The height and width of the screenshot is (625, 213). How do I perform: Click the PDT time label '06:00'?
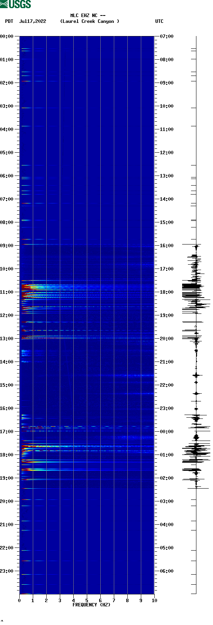coord(7,176)
